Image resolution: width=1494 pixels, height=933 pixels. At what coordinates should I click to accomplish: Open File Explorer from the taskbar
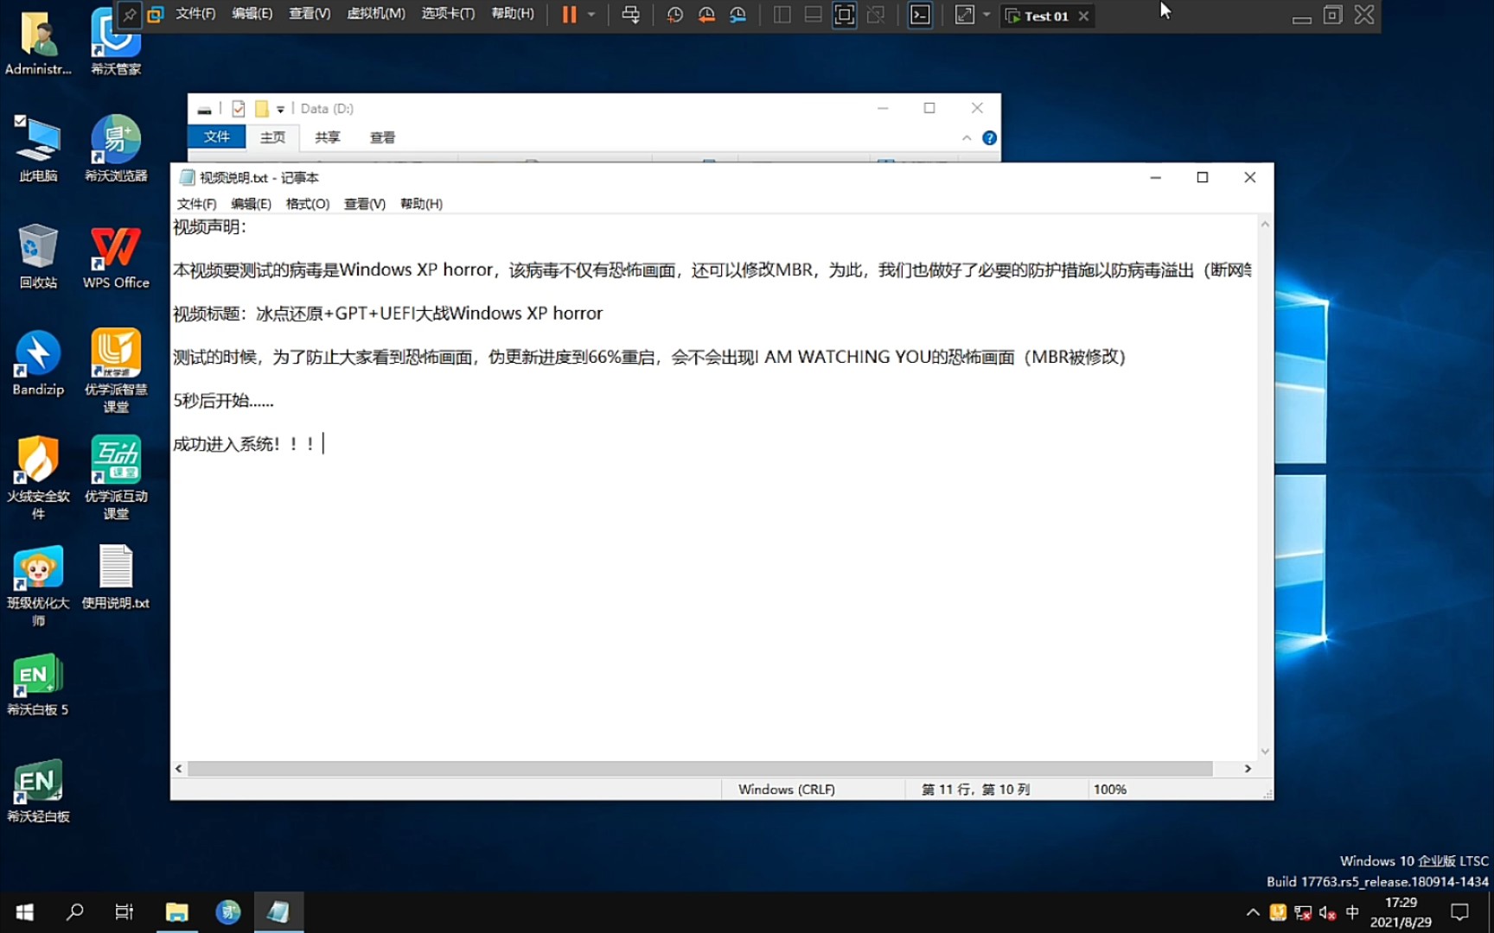pos(176,912)
